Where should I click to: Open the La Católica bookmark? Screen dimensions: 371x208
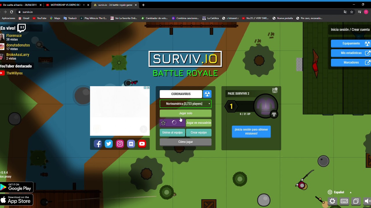pyautogui.click(x=211, y=18)
